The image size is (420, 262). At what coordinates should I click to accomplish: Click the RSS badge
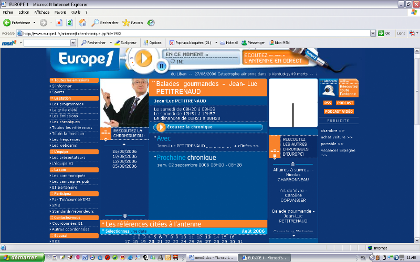[328, 103]
